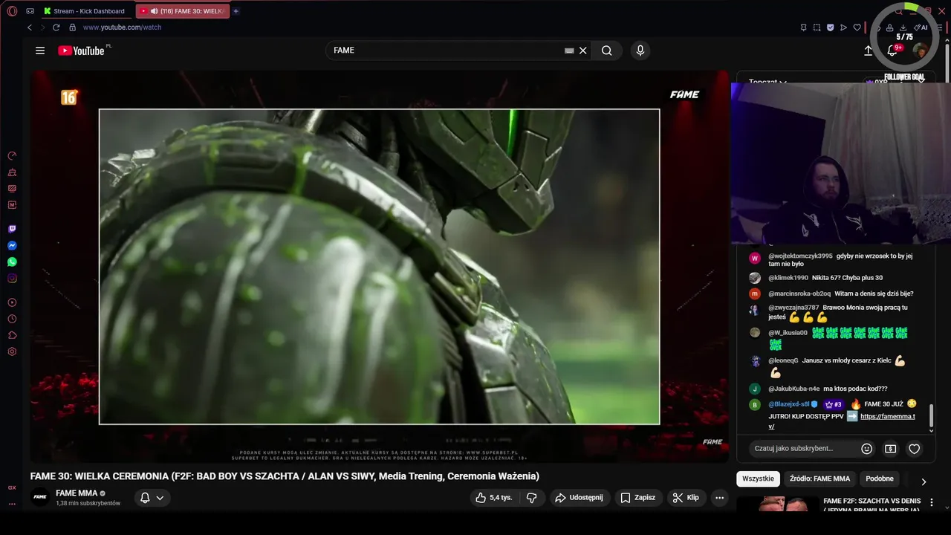Screen dimensions: 951x535
Task: Select the Źródło: FAME MMA chip
Action: [819, 479]
